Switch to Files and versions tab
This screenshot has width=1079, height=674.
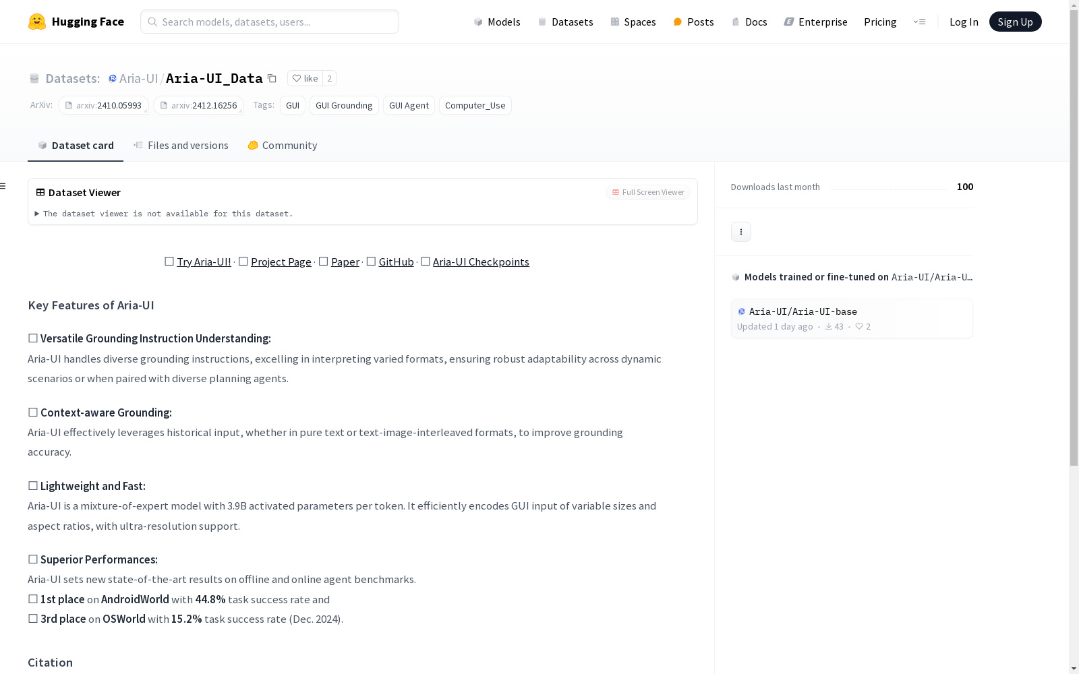point(181,145)
